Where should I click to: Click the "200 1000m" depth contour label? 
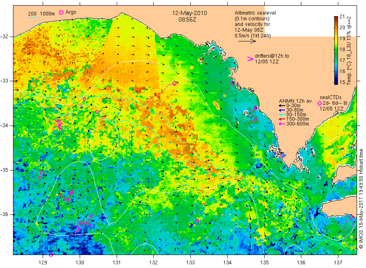(x=41, y=14)
